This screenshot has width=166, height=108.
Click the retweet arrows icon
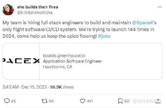tap(44, 101)
